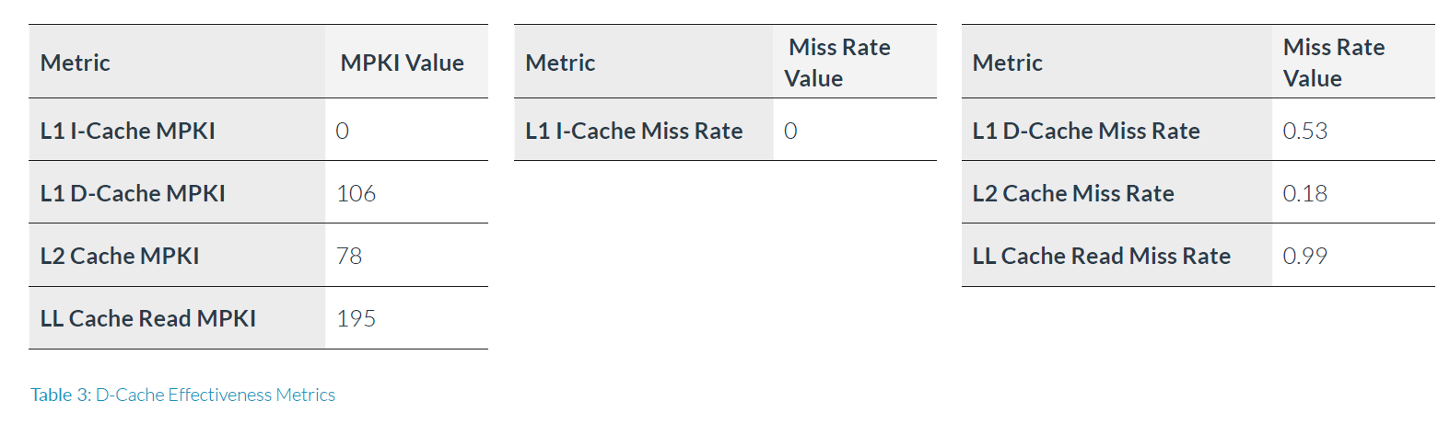Open the Table 3 D-Cache Effectiveness Metrics link
This screenshot has width=1450, height=424.
182,395
